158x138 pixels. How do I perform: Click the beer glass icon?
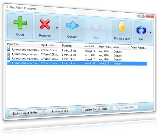(122, 28)
